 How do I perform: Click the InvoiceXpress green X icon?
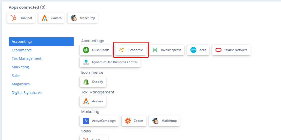pos(155,50)
